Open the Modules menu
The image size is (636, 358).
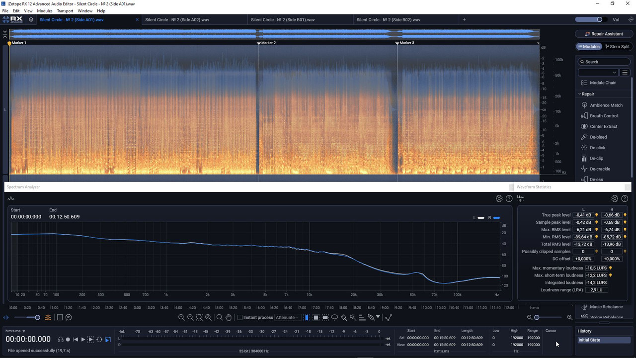(x=45, y=11)
